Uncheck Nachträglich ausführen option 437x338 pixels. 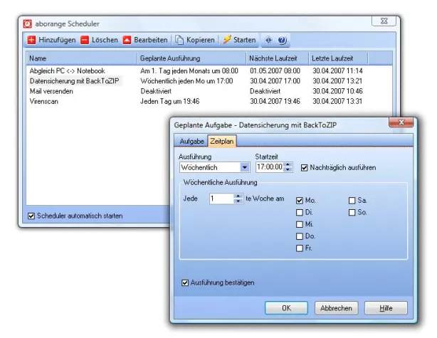point(305,167)
